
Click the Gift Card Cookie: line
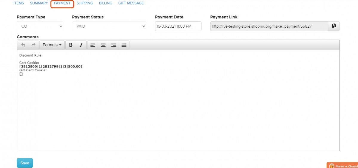33,70
